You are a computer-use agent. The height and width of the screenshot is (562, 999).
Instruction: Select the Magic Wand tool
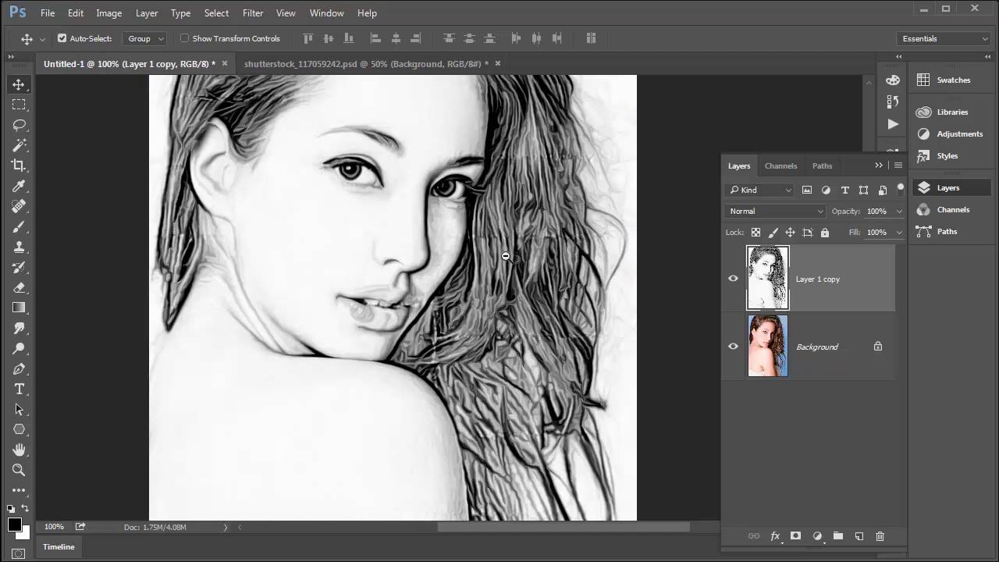tap(19, 145)
